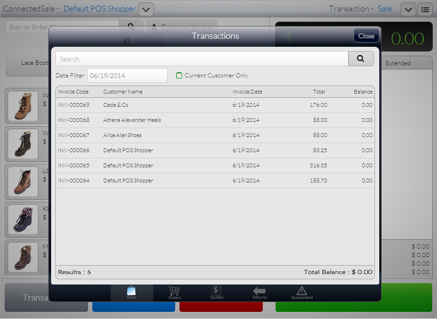
Task: Close the Transactions dialog
Action: click(366, 36)
